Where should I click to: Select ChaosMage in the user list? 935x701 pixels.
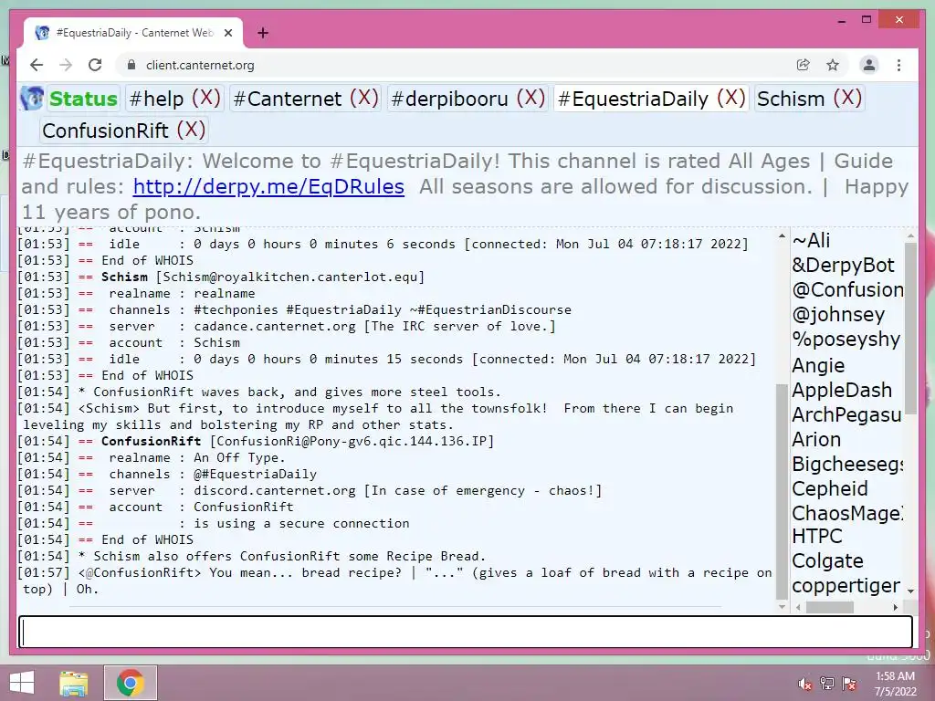[847, 513]
